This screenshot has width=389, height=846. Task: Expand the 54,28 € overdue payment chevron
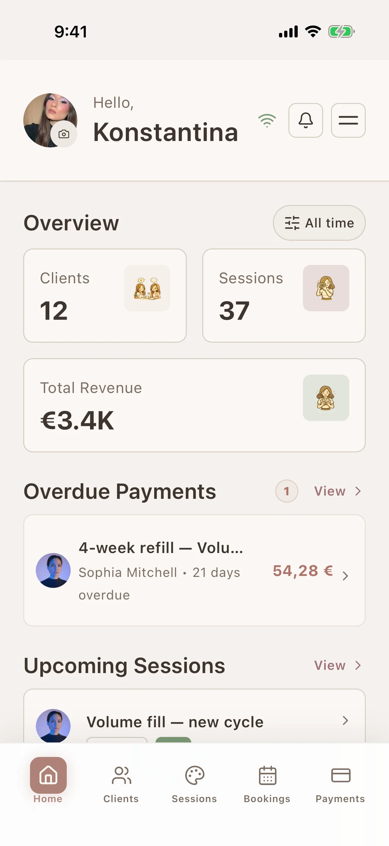tap(345, 576)
